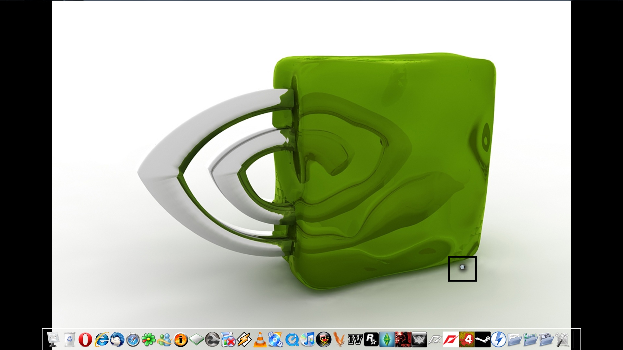Launch VLC media player cone icon
Viewport: 623px width, 350px height.
click(260, 339)
